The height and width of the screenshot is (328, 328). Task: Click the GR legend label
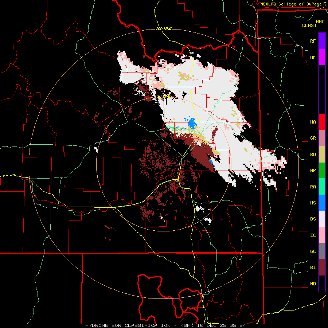[x=313, y=138]
